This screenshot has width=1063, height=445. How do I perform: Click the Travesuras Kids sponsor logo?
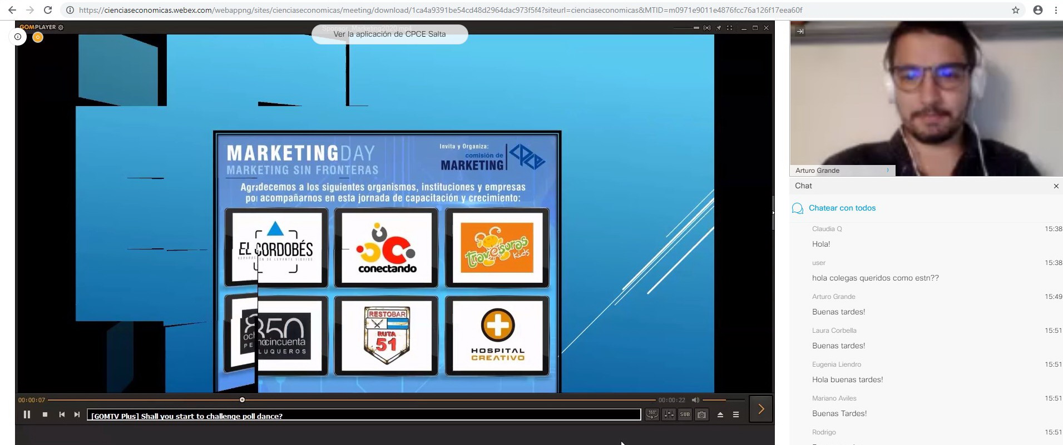(x=497, y=248)
